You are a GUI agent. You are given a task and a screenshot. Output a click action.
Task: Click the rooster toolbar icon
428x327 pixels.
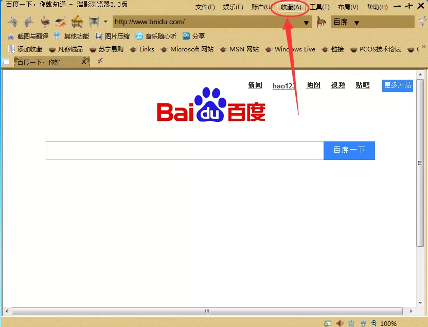(x=45, y=22)
